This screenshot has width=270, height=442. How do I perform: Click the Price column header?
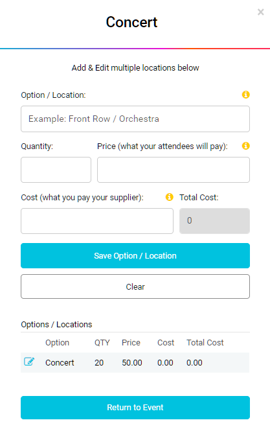click(131, 343)
